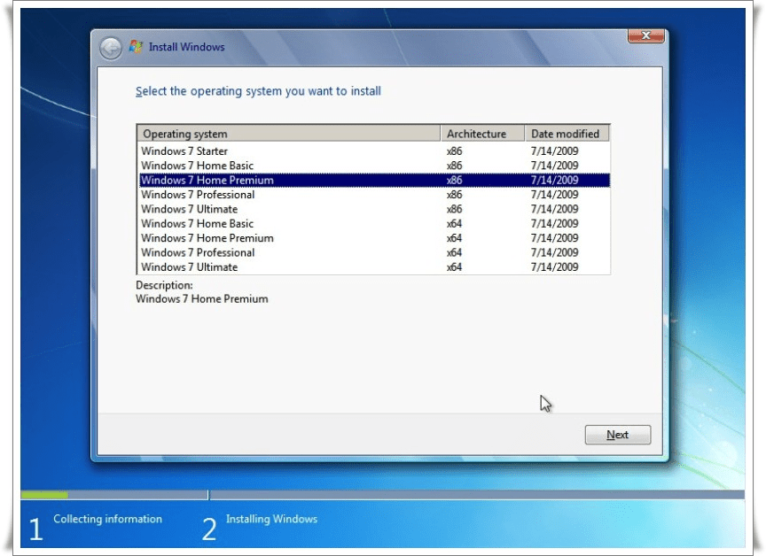Select Windows 7 Ultimate x64 in the list
The height and width of the screenshot is (556, 766).
click(189, 267)
